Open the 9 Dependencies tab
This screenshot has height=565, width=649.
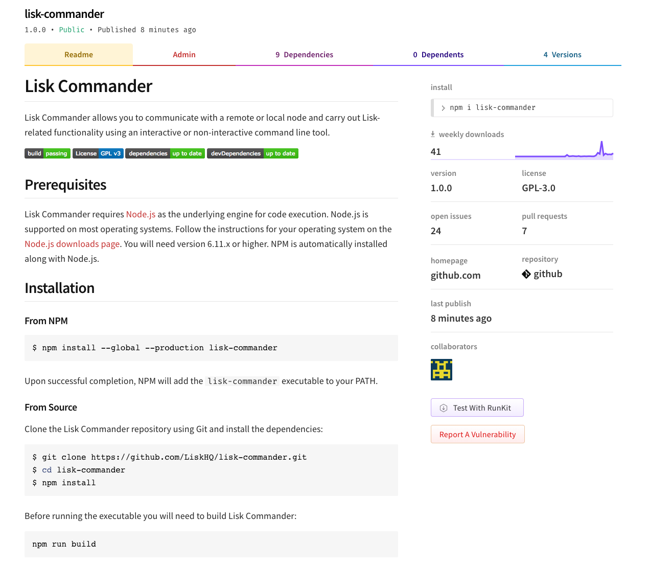tap(304, 55)
